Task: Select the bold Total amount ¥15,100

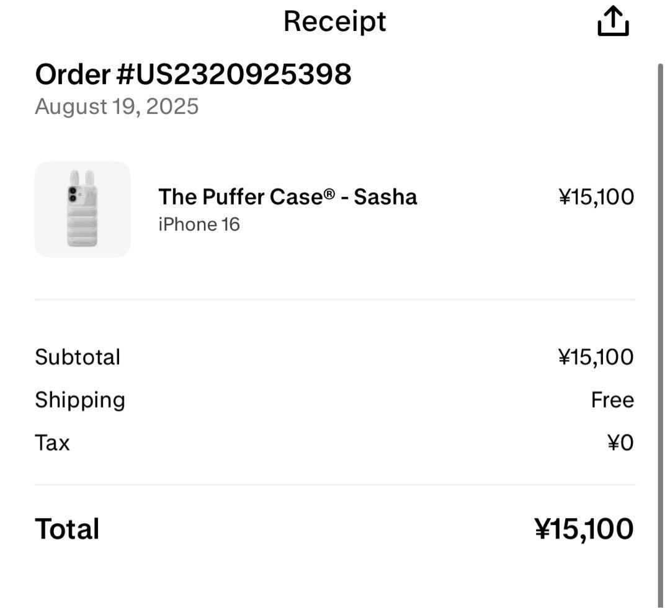Action: point(584,529)
